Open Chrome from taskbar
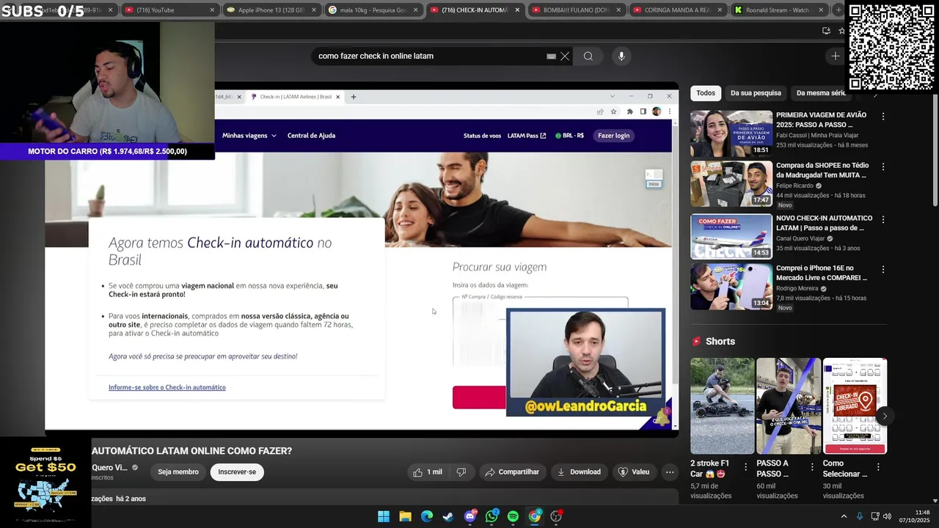939x528 pixels. (535, 516)
